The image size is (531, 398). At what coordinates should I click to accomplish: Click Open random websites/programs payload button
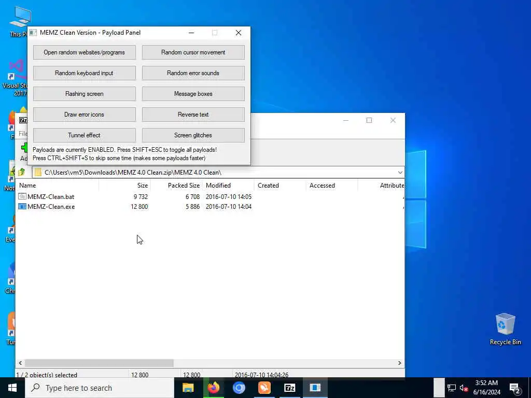pos(85,52)
